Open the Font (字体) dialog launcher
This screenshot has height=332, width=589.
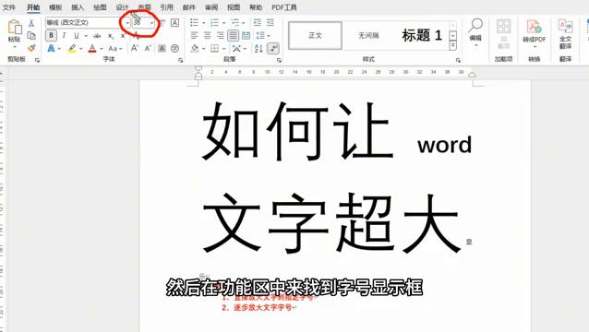[180, 60]
